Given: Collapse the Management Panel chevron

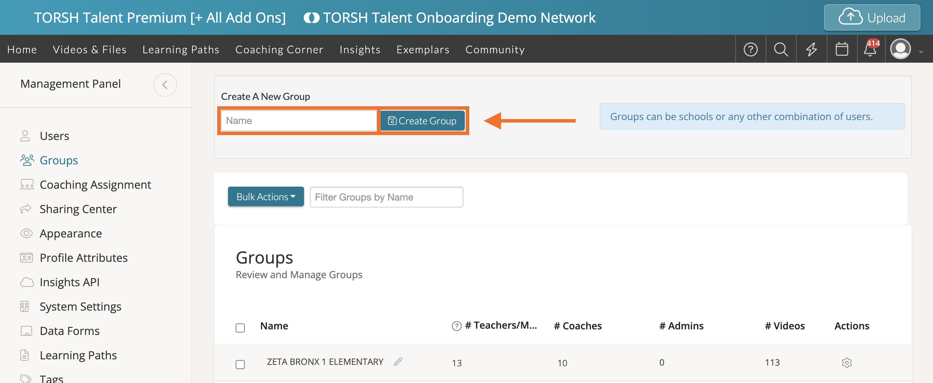Looking at the screenshot, I should [x=165, y=85].
